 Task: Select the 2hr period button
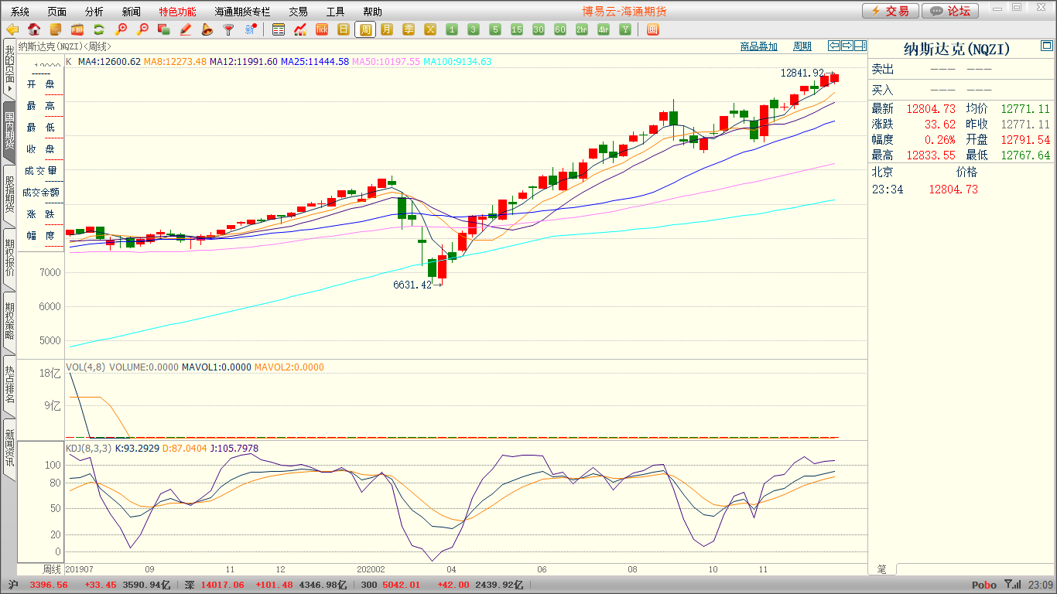(582, 29)
